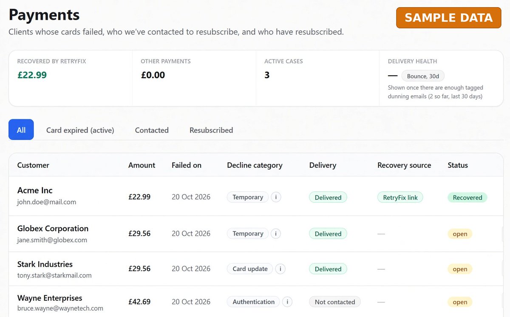Click the Not contacted delivery badge

click(335, 302)
